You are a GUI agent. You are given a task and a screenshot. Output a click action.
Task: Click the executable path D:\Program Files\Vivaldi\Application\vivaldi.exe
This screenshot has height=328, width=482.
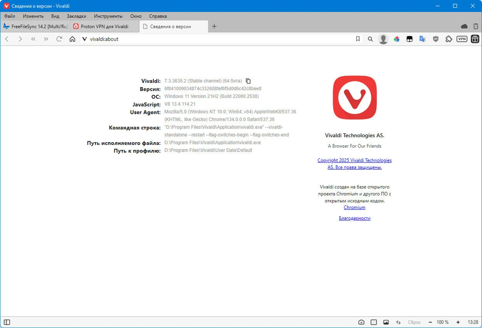[x=212, y=143]
